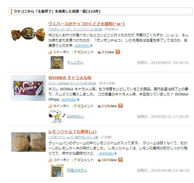Open product link 八天堂 クリームパン瀬戸内レモン 1個
This screenshot has width=194, height=183.
(73, 137)
